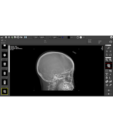Rotate image counterclockwise
This screenshot has height=132, width=113.
[107, 51]
